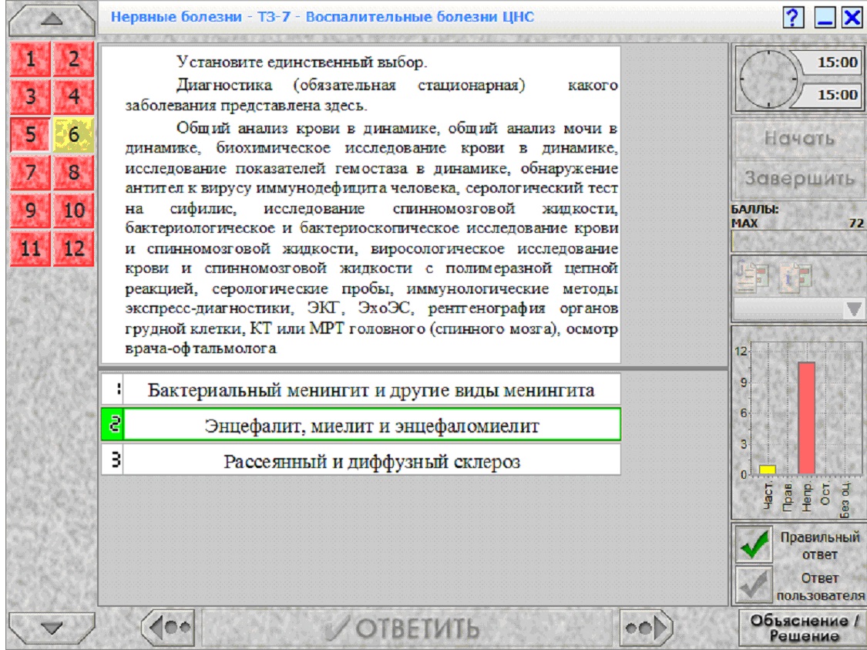Click the MAX 72 score label

point(798,224)
